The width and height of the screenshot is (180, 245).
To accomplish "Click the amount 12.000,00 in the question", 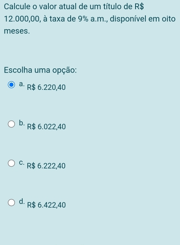I will (22, 19).
